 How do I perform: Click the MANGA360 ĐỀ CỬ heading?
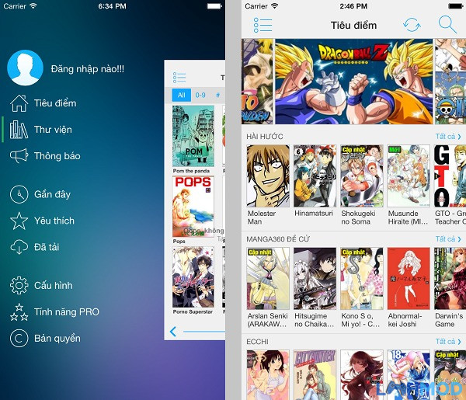coord(278,239)
